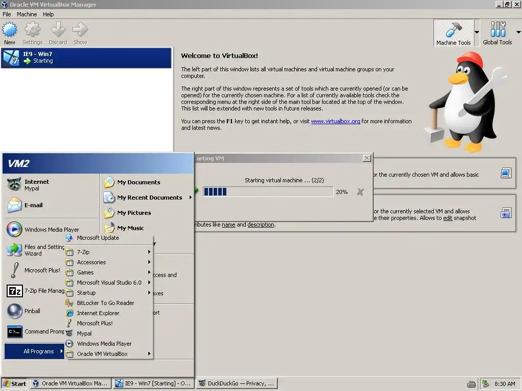
Task: Open the File menu
Action: pyautogui.click(x=7, y=14)
